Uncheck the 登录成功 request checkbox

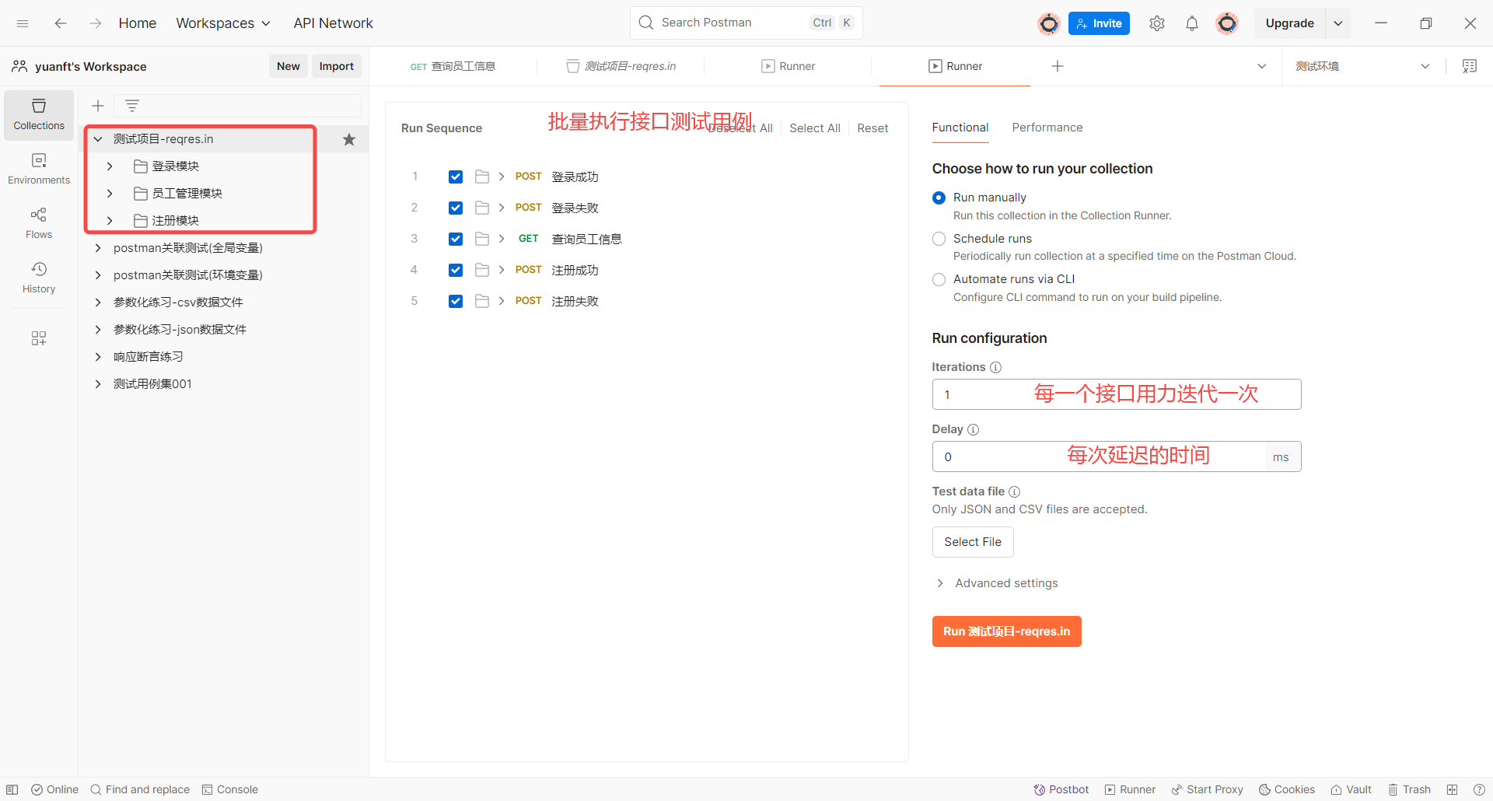[x=456, y=177]
